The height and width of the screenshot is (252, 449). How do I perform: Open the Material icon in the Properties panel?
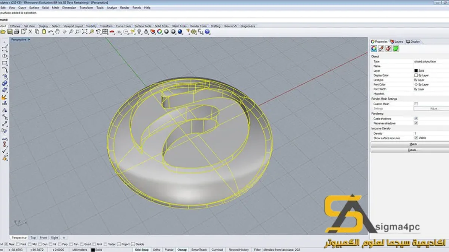(381, 48)
